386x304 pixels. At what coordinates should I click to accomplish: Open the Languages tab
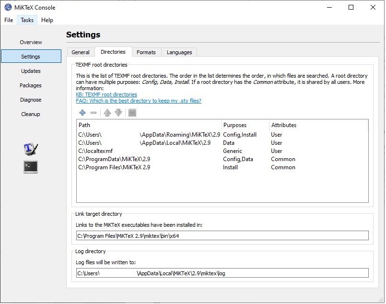coord(179,52)
